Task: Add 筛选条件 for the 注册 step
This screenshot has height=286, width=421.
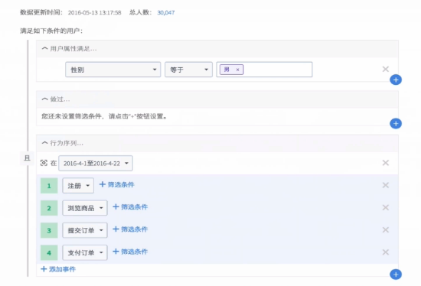Action: tap(117, 184)
